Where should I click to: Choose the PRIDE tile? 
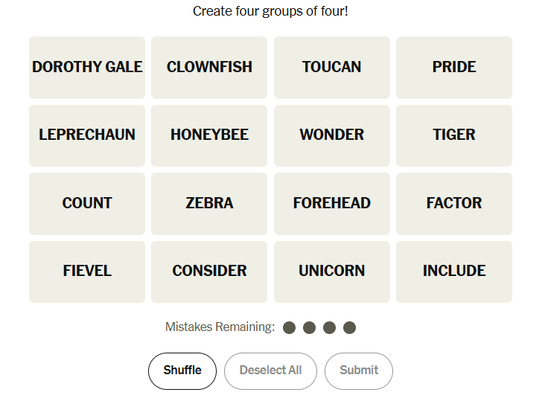tap(453, 67)
